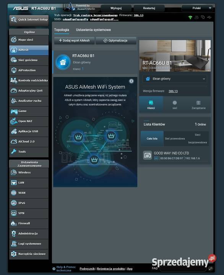
Task: Click the FAQ search magnifier icon
Action: pos(211,269)
